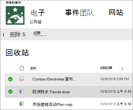Click the 将来的事件 link at top
The height and width of the screenshot is (110, 133).
[x=13, y=2]
